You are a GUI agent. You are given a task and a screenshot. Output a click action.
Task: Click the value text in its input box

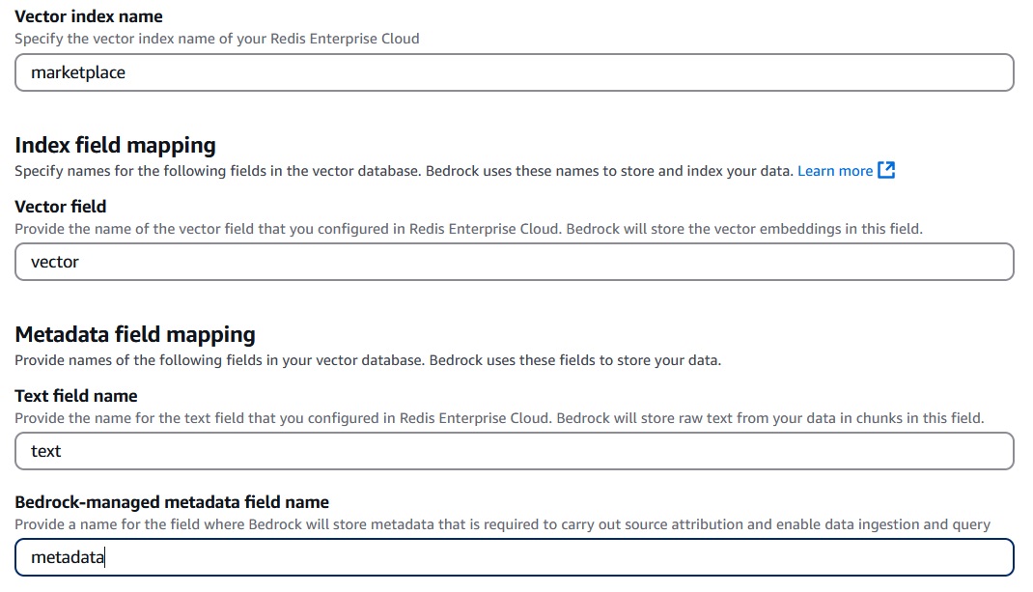44,451
